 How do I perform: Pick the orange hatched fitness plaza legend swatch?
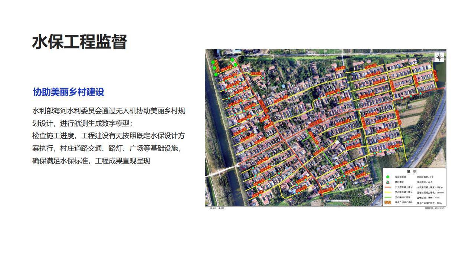pos(387,203)
